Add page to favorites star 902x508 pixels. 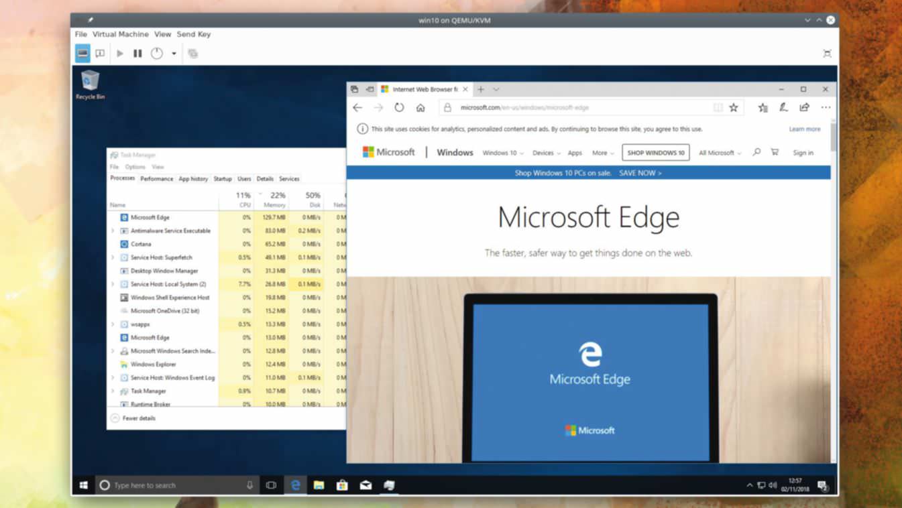tap(734, 107)
